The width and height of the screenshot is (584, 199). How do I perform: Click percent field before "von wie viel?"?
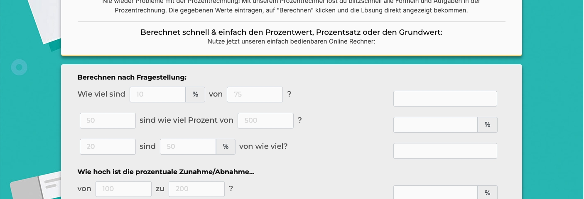pyautogui.click(x=188, y=147)
